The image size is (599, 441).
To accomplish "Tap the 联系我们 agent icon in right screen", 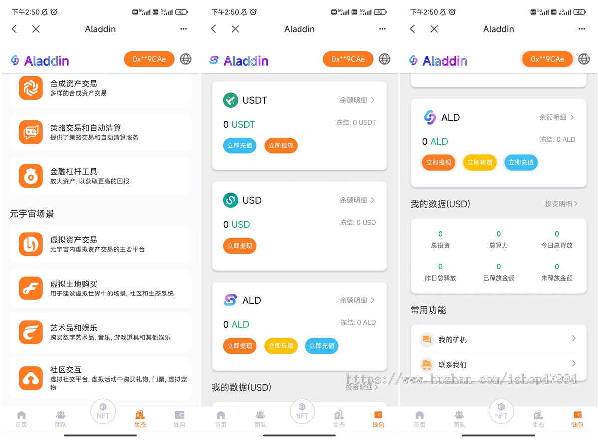I will point(427,364).
